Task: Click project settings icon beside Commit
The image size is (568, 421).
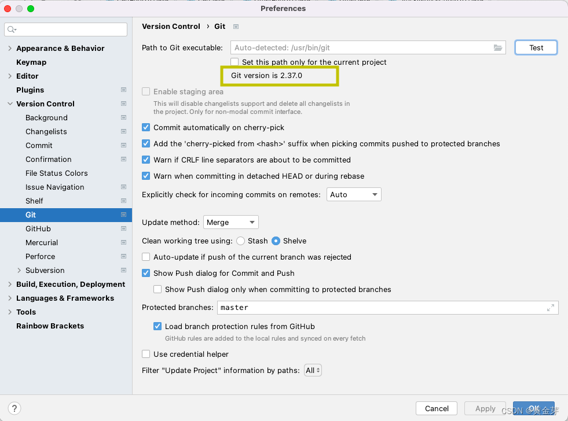Action: click(x=123, y=145)
